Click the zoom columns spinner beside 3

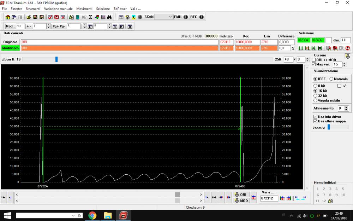307,59
